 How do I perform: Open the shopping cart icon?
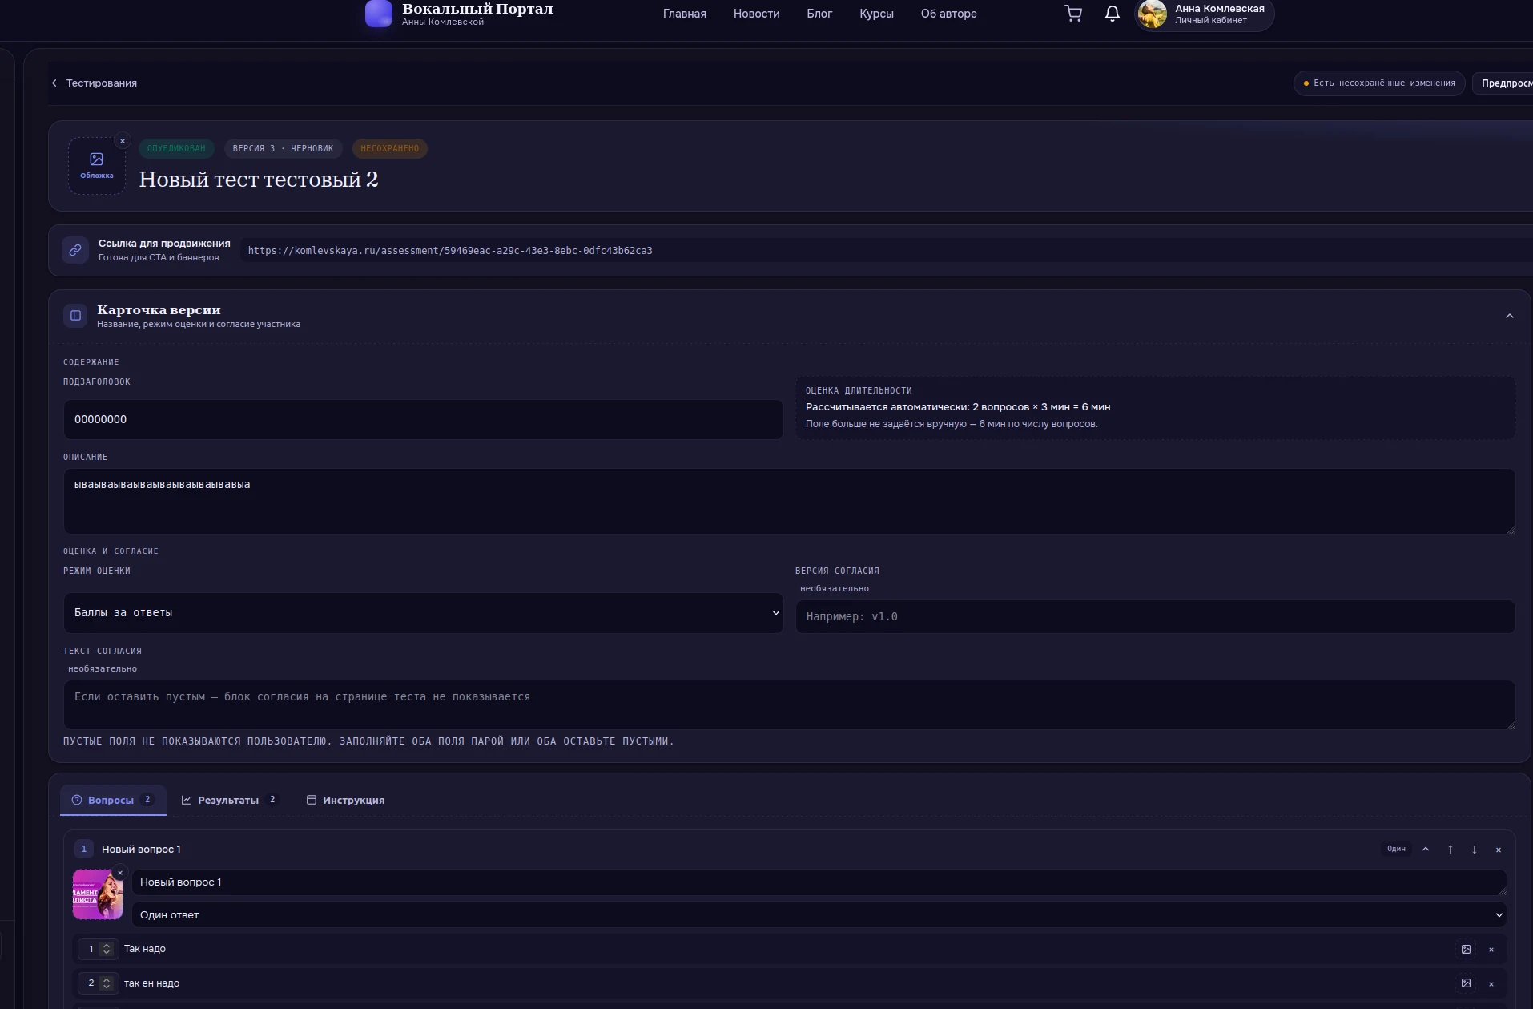click(x=1073, y=14)
